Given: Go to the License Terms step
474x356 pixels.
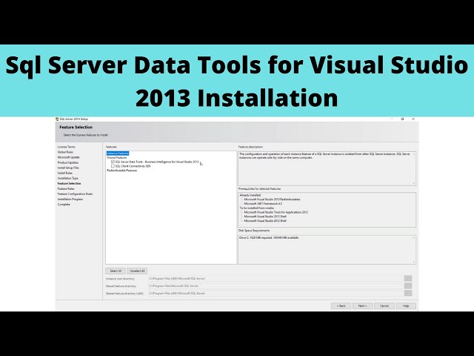Looking at the screenshot, I should (67, 147).
